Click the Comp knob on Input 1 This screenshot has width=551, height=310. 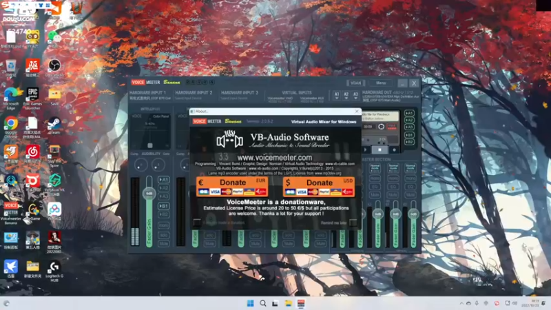[141, 165]
